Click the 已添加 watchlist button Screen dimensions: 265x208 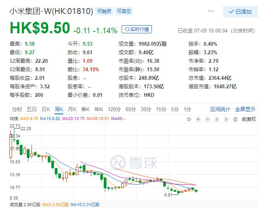pos(240,12)
